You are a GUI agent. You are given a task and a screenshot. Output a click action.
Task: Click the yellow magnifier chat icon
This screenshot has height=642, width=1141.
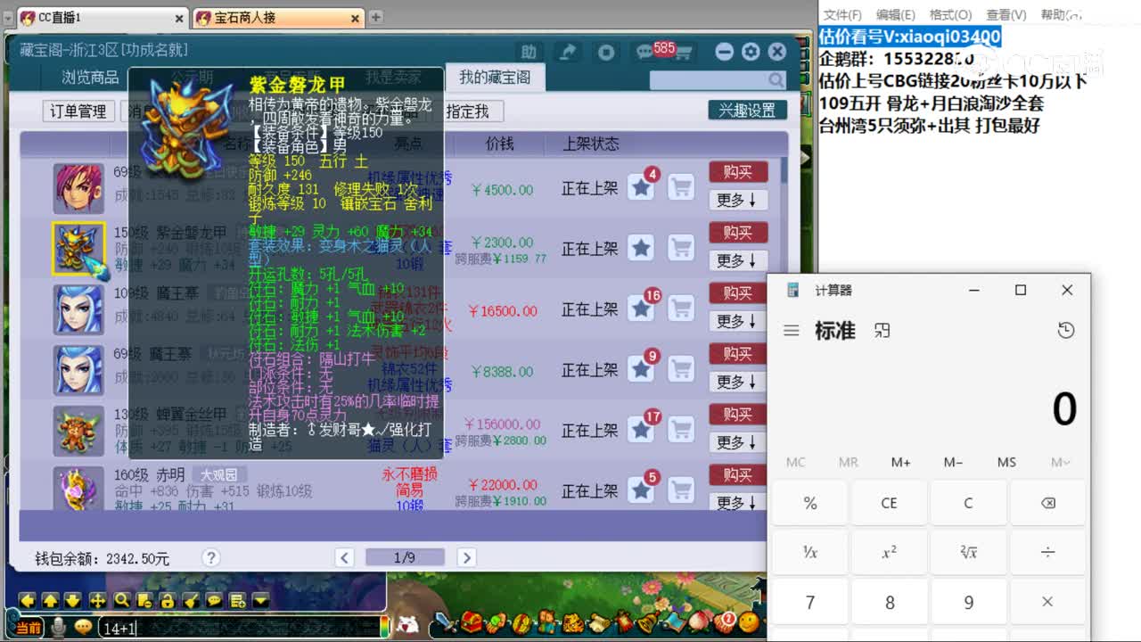pyautogui.click(x=121, y=600)
